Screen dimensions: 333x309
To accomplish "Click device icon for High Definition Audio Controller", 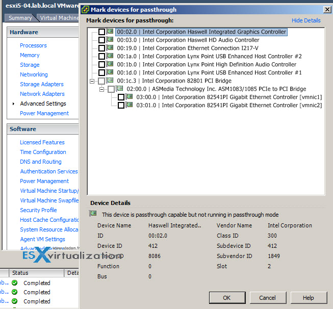I will pos(110,64).
